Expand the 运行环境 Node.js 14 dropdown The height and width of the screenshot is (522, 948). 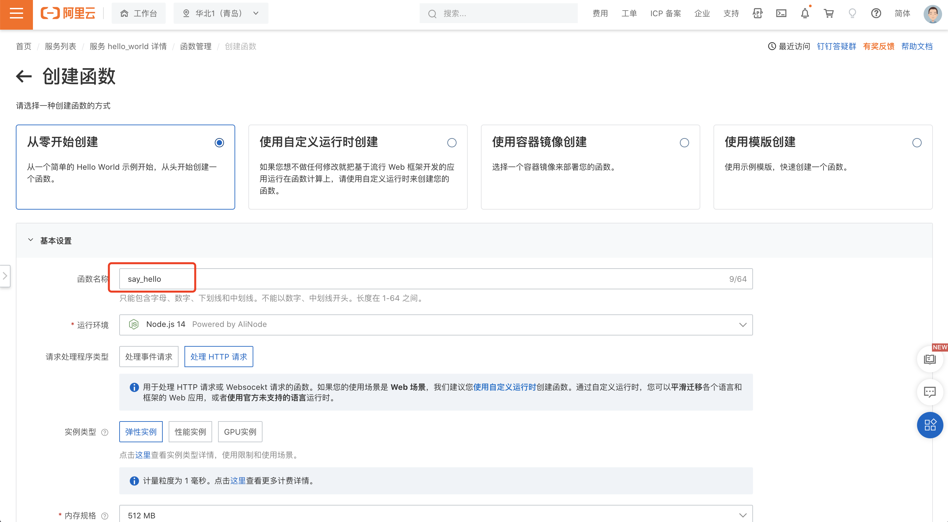tap(436, 325)
